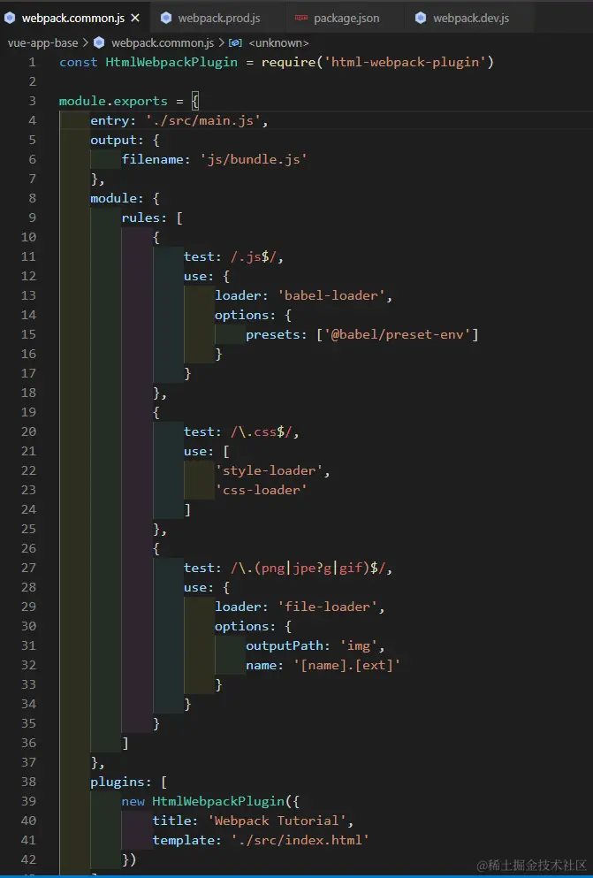
Task: Click the const keyword on line 1
Action: [79, 62]
